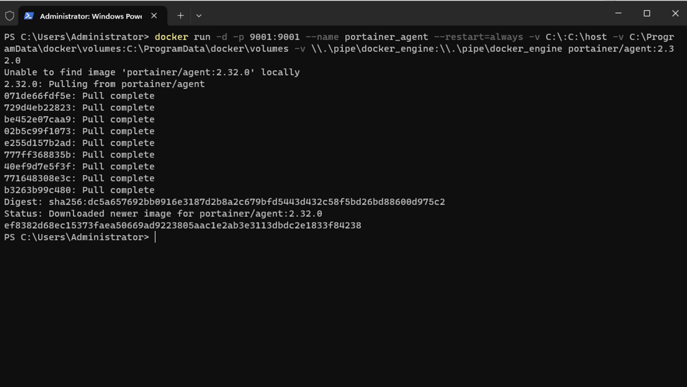Expand the new tab profile dropdown chevron
The height and width of the screenshot is (387, 687).
click(199, 15)
